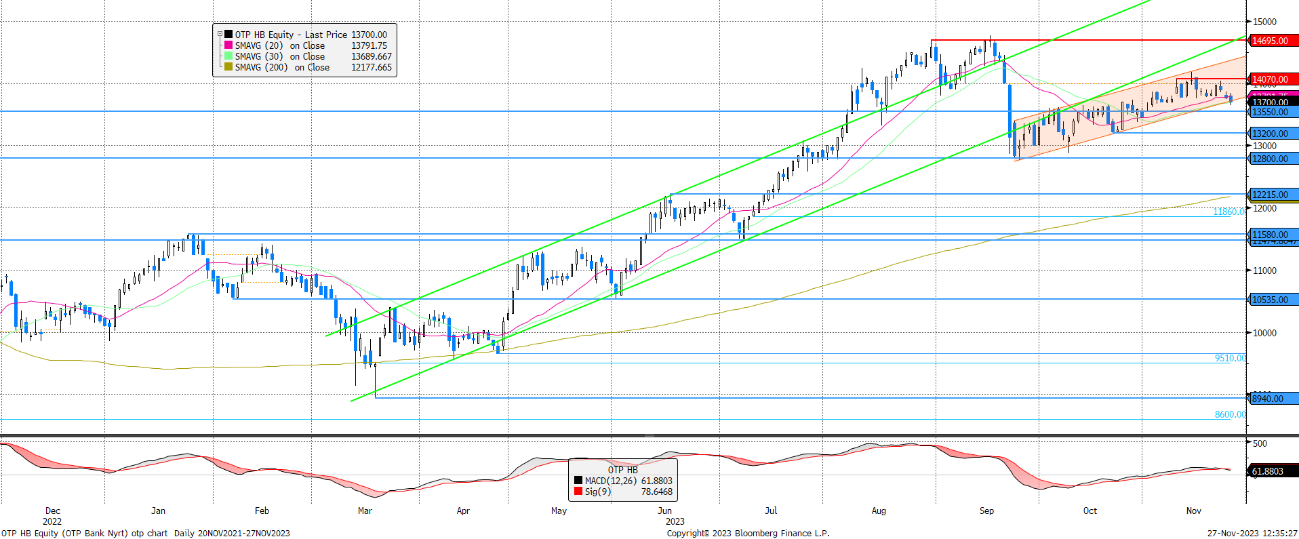
Task: Click the Aug date axis label
Action: [879, 511]
